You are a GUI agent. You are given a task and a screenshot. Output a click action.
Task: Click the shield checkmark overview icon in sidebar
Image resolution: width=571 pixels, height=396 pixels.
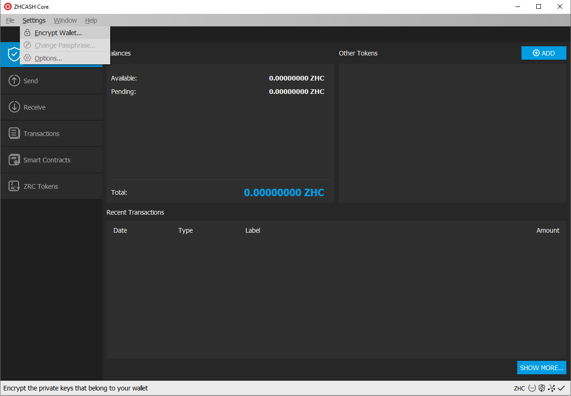pos(14,54)
